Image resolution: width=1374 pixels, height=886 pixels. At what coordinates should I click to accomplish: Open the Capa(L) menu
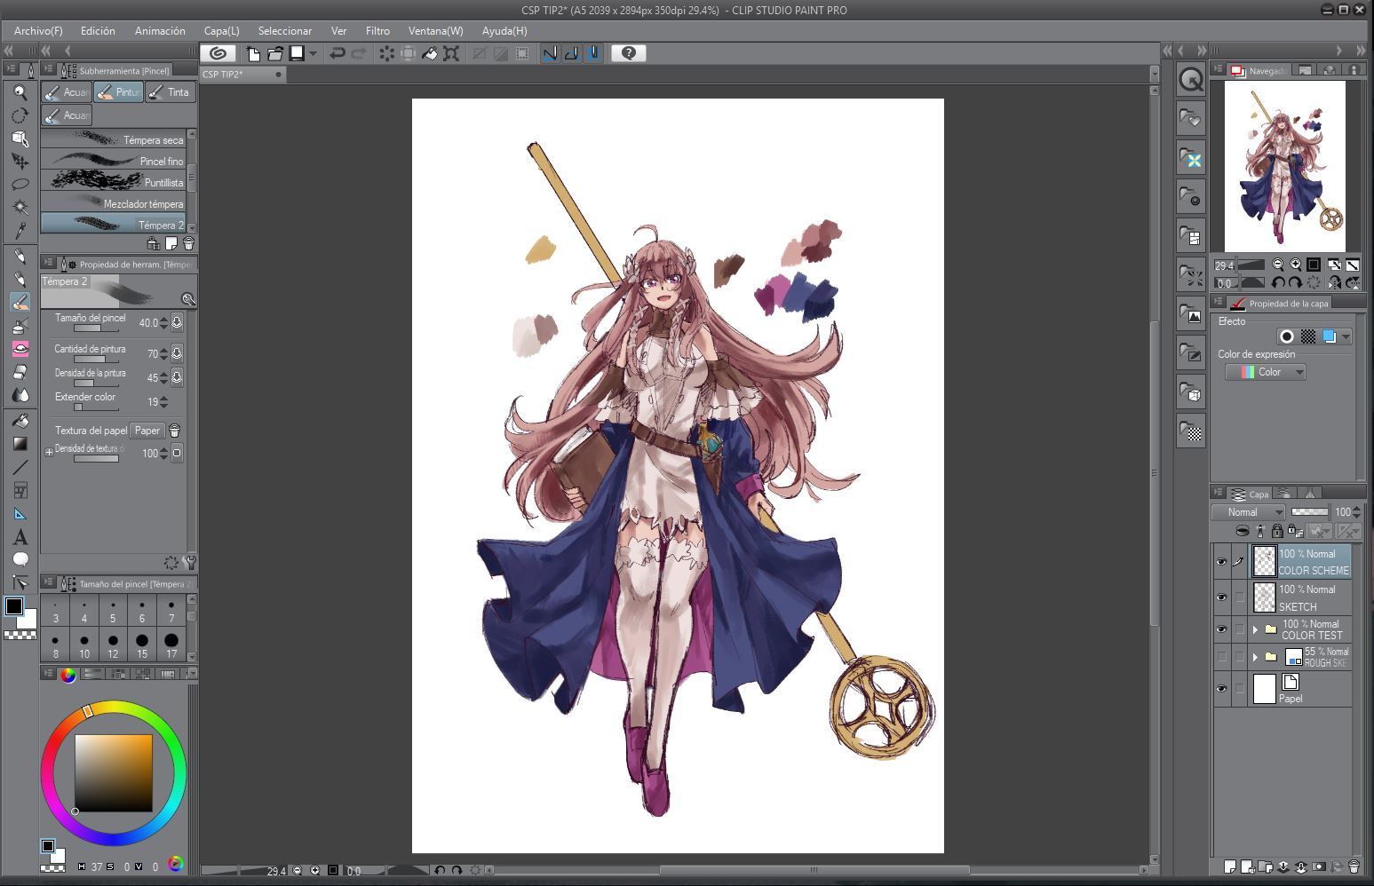[222, 31]
